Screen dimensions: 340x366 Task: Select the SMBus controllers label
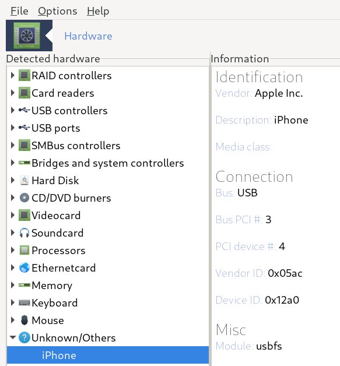[76, 146]
